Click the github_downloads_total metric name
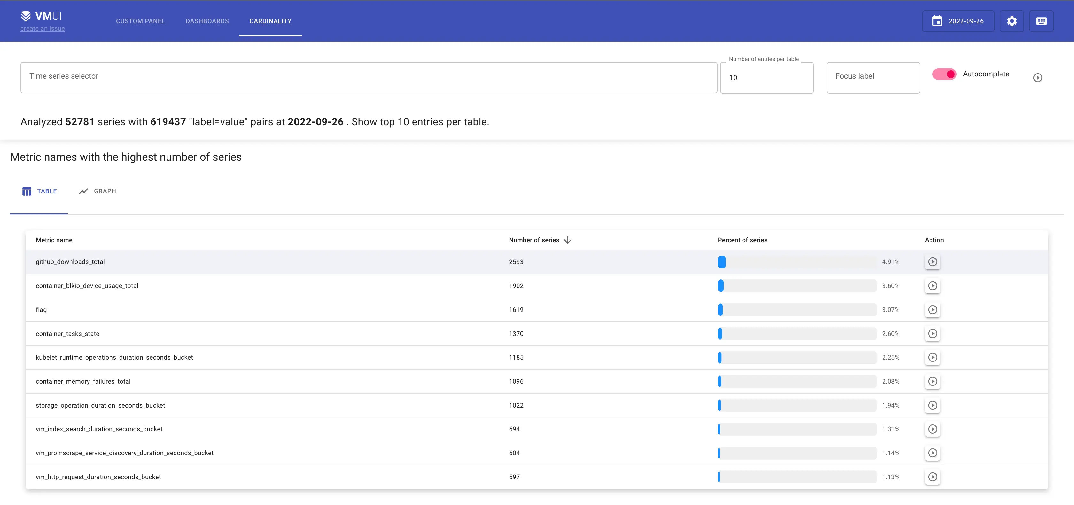Screen dimensions: 1074x505 (70, 262)
